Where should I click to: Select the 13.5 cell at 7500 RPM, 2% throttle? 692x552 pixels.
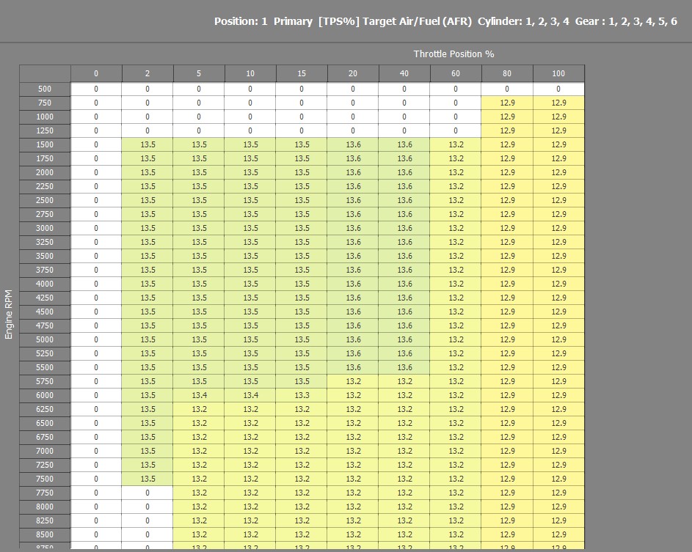pyautogui.click(x=147, y=479)
